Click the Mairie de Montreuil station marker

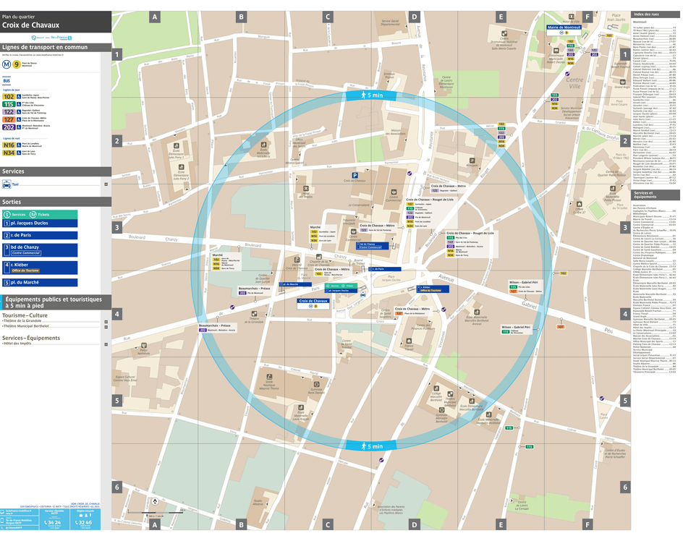[563, 29]
